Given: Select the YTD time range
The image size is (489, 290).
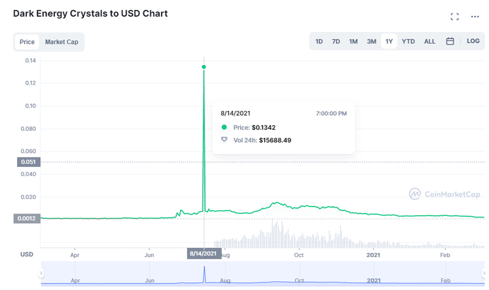Looking at the screenshot, I should pyautogui.click(x=408, y=41).
